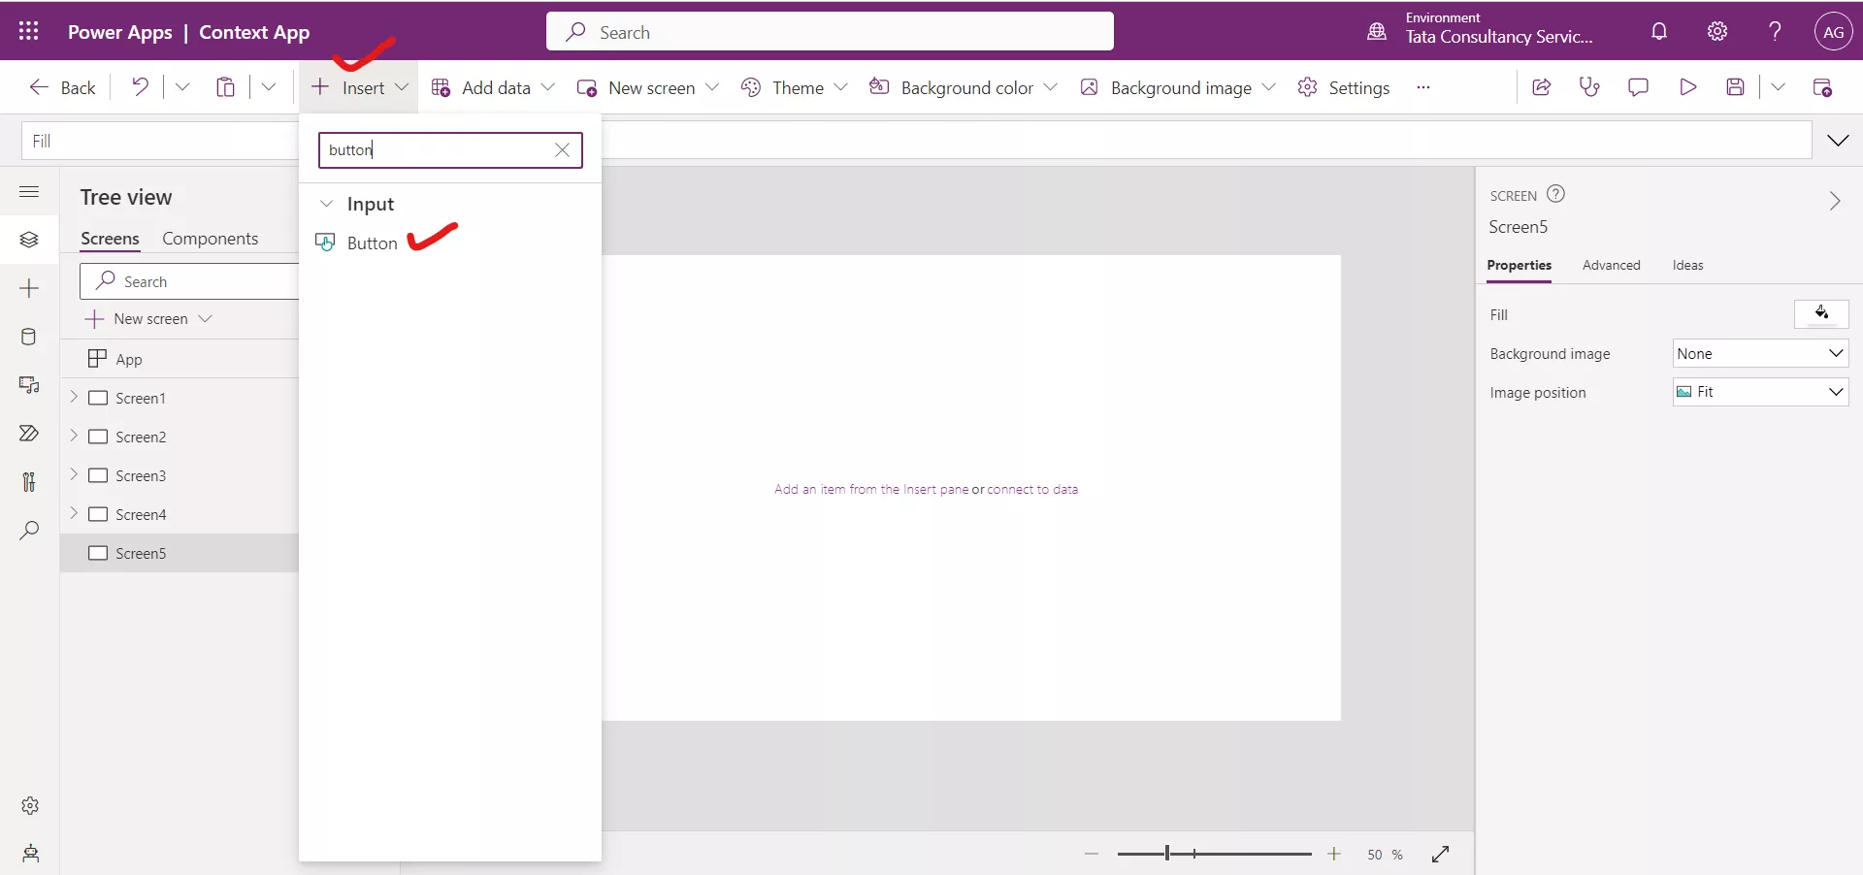Click the Share icon
The image size is (1863, 875).
coord(1541,87)
